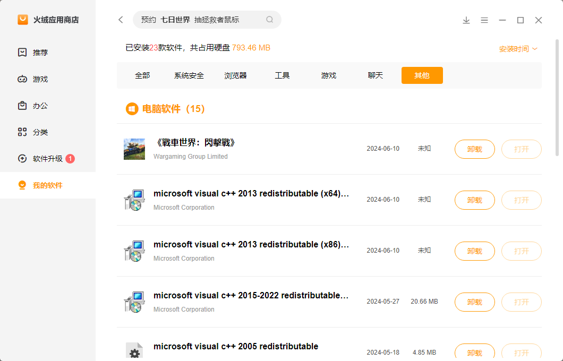The width and height of the screenshot is (563, 361).
Task: Open the 安装时间 sort dropdown
Action: pyautogui.click(x=519, y=47)
